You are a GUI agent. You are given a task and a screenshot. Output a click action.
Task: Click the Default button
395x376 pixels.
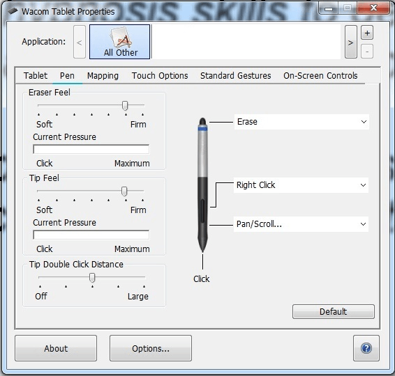coord(334,312)
